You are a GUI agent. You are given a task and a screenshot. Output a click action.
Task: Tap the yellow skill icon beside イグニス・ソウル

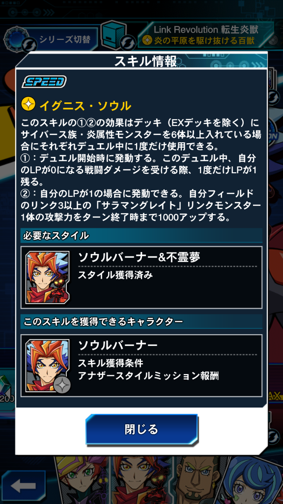coord(28,104)
